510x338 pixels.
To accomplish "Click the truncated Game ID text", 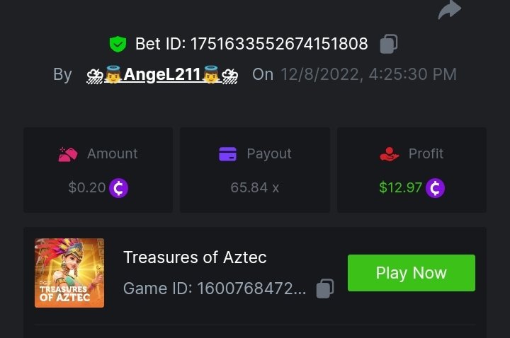I will tap(215, 289).
